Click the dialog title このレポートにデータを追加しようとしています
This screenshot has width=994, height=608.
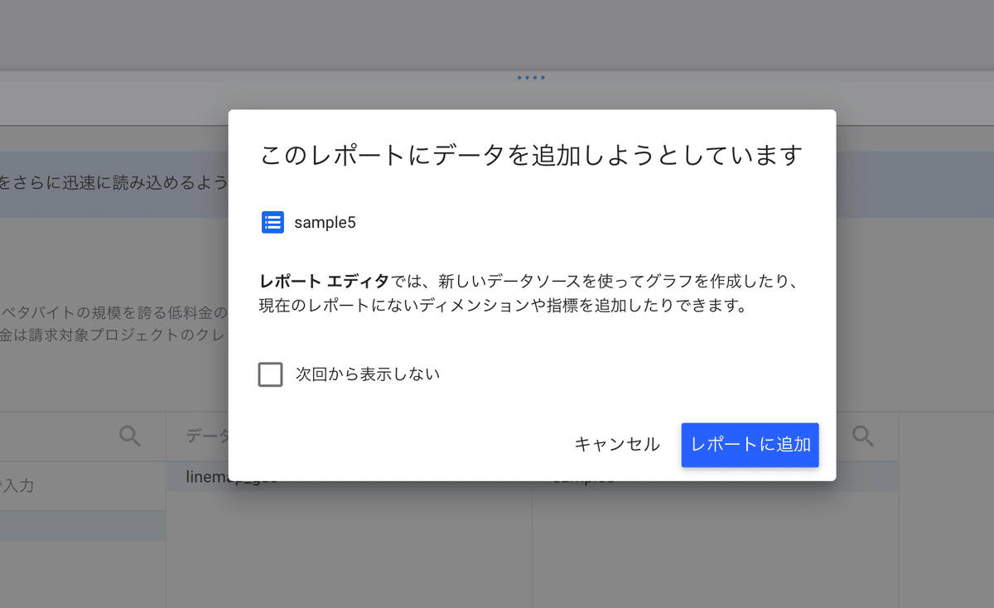(531, 156)
